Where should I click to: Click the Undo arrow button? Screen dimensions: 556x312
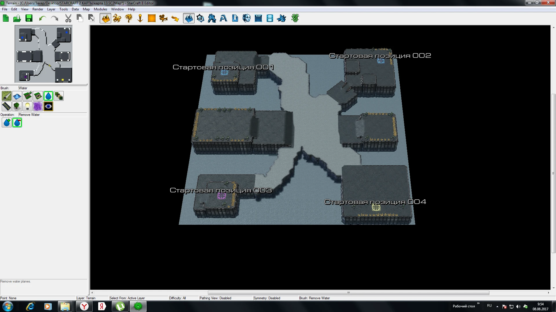click(43, 18)
